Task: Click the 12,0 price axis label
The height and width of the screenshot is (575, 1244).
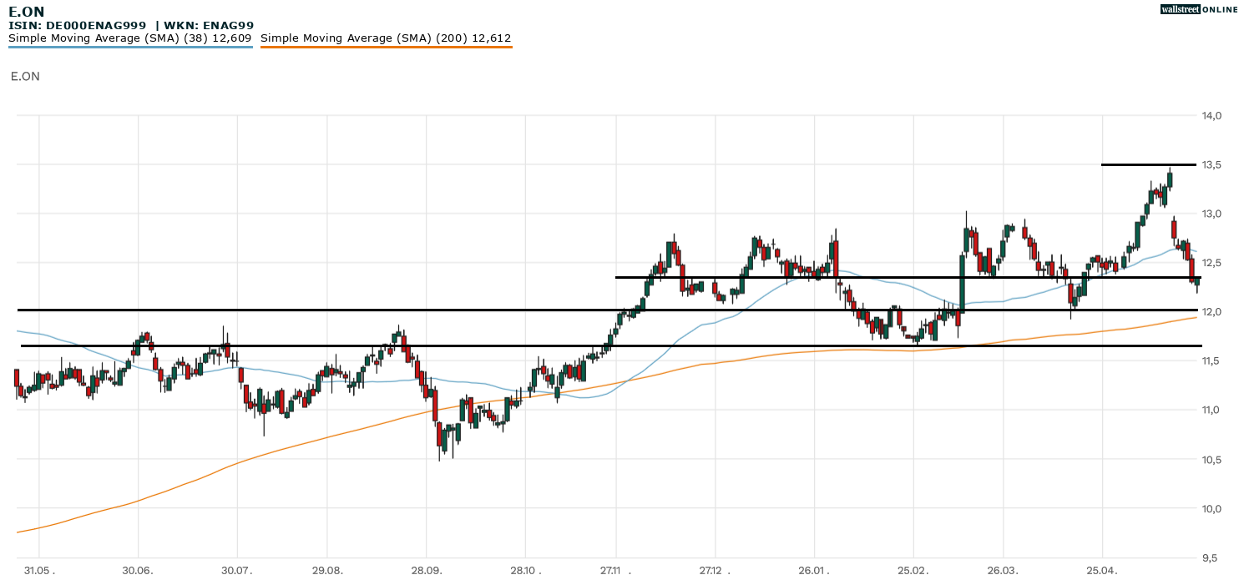Action: [x=1211, y=311]
